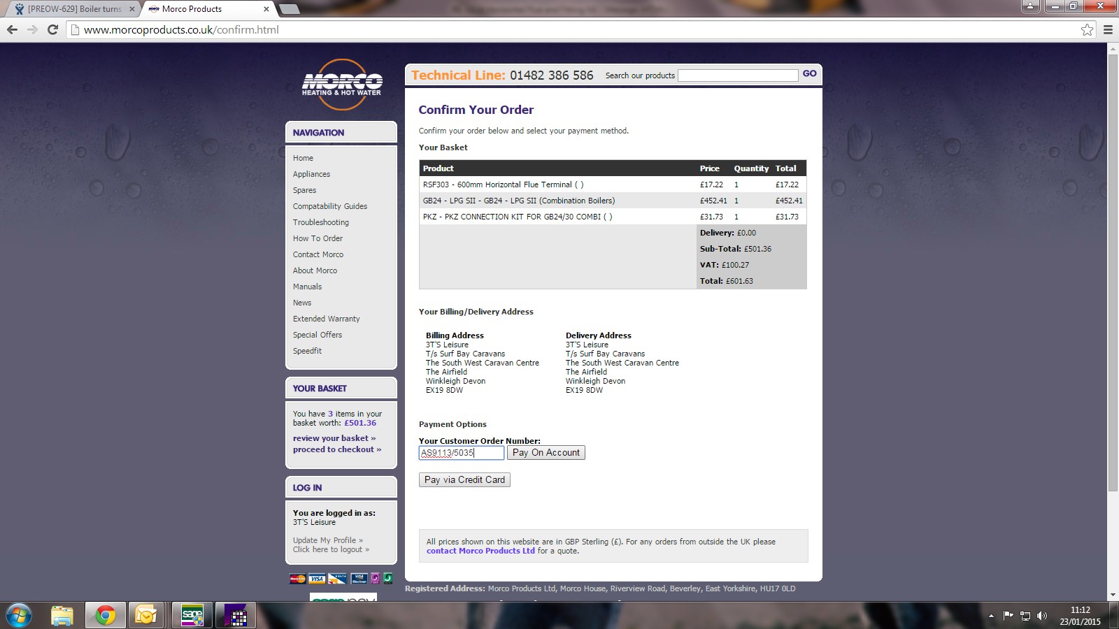
Task: Follow the 'review your basket' link
Action: coord(334,438)
